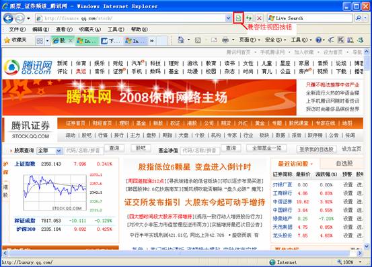Viewport: 372px width, 267px height.
Task: Open the 工商银行 stock link
Action: pyautogui.click(x=283, y=193)
